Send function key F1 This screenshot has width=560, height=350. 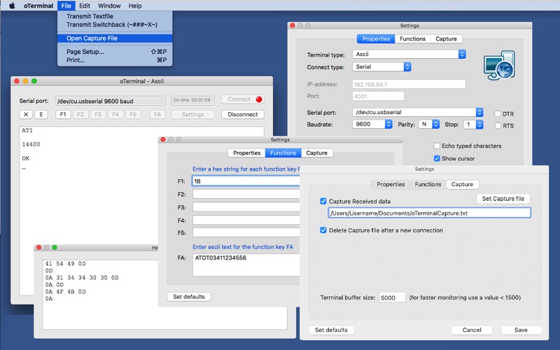63,114
